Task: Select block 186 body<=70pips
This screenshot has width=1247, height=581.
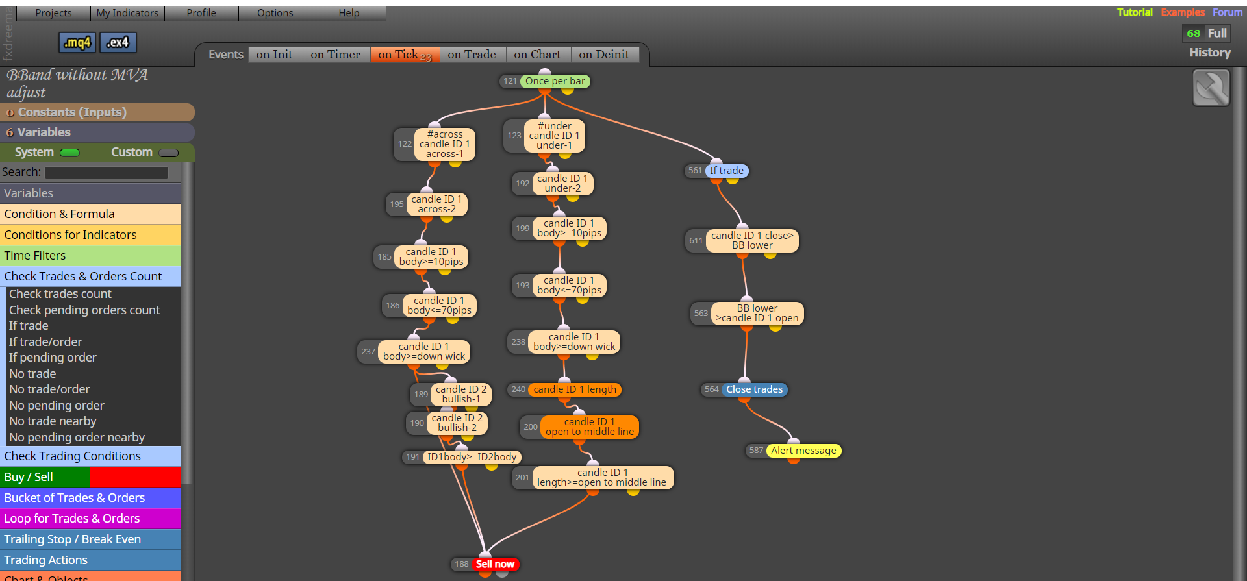Action: click(439, 305)
